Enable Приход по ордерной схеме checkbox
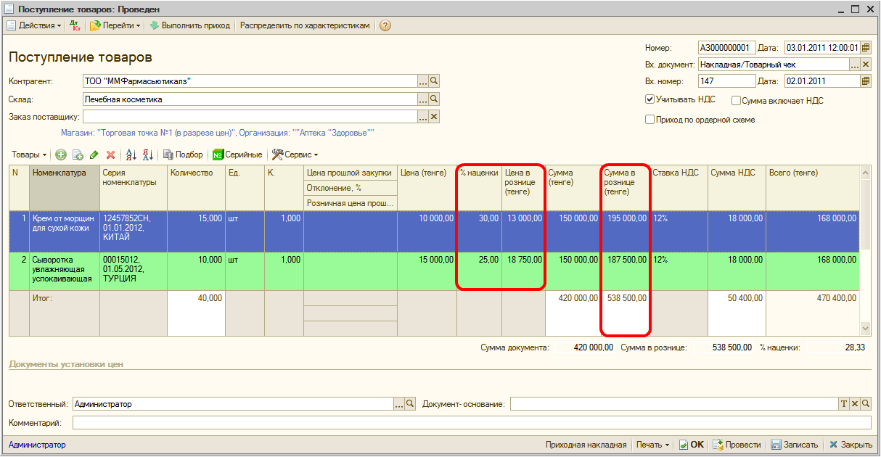Screen dimensions: 881x457 (650, 120)
